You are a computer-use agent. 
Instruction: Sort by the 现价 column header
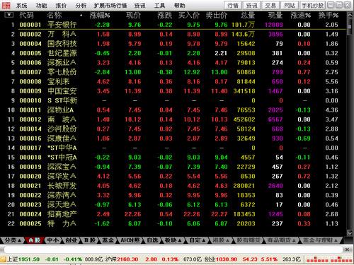pos(134,16)
